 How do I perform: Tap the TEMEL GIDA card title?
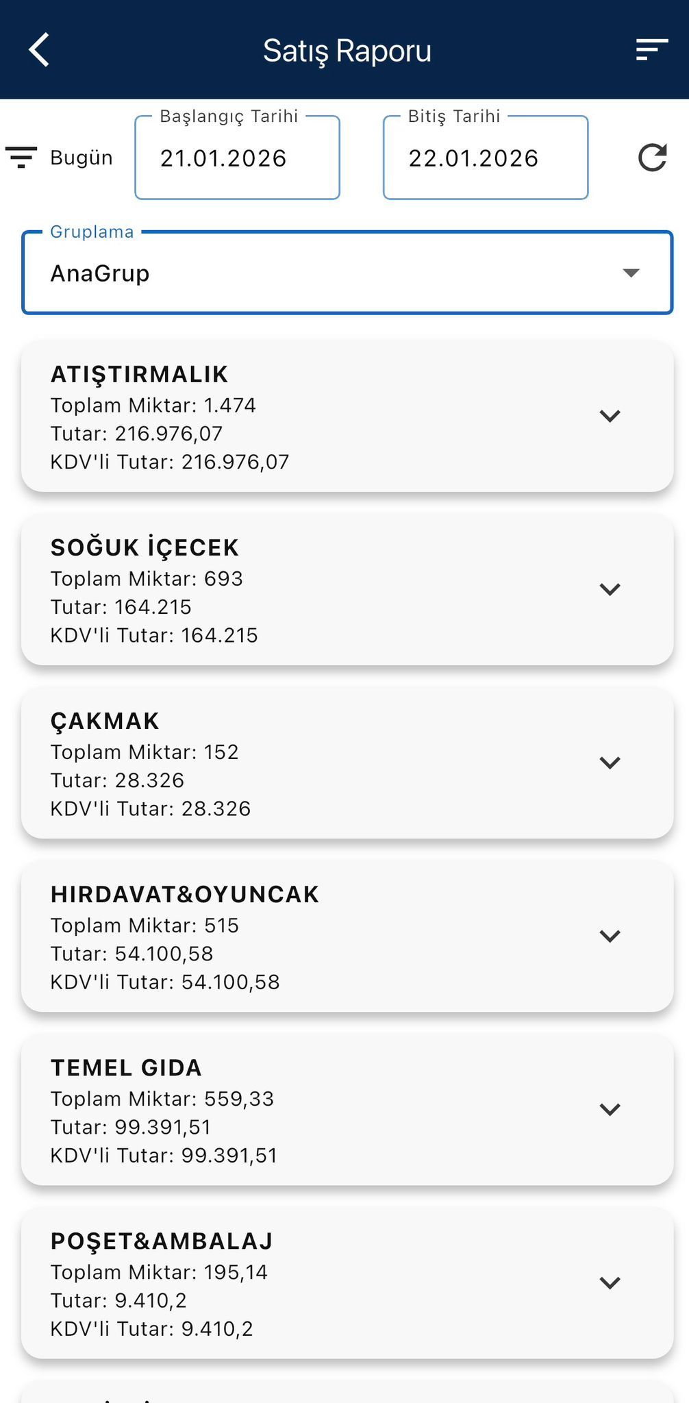[126, 1068]
